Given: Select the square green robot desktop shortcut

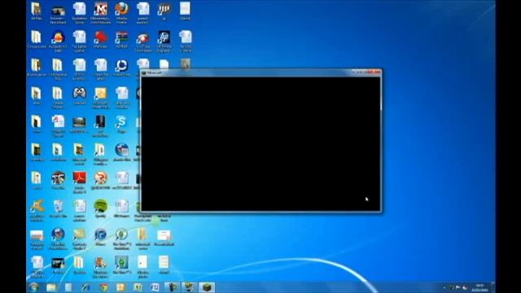Looking at the screenshot, I should point(121,266).
